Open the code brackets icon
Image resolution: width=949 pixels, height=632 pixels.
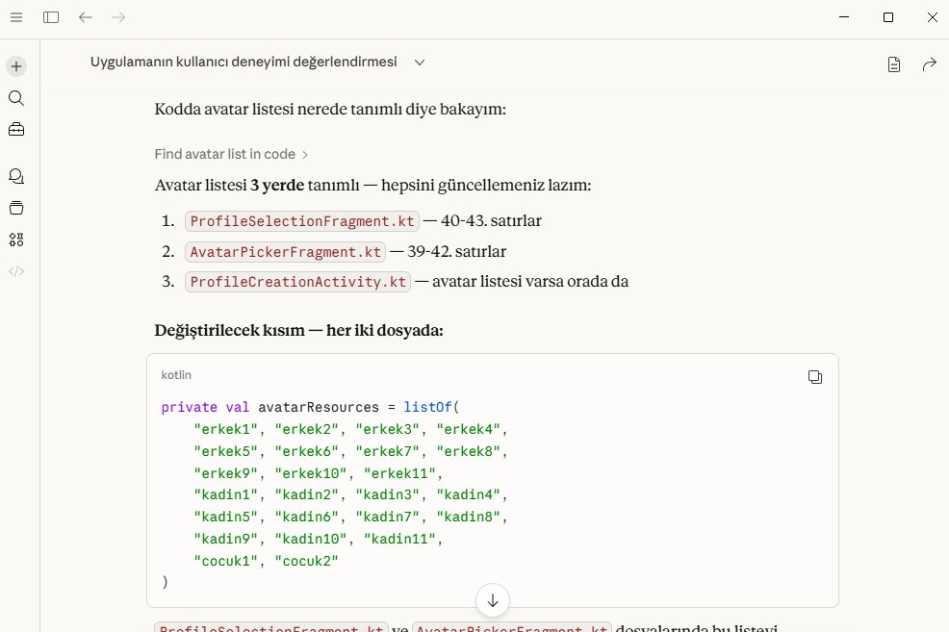pos(16,271)
